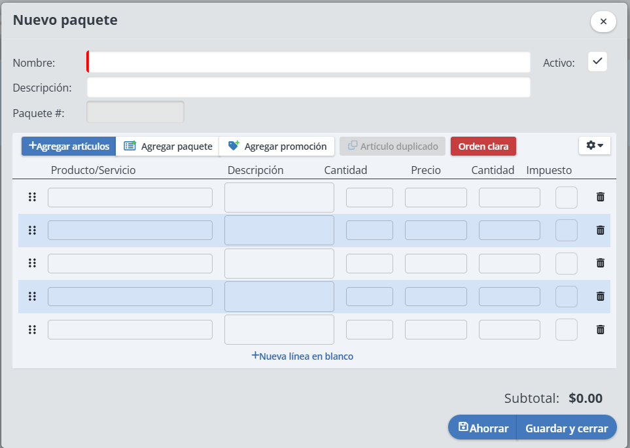This screenshot has height=448, width=630.
Task: Click the Descripción box in the fourth line row
Action: coord(279,296)
